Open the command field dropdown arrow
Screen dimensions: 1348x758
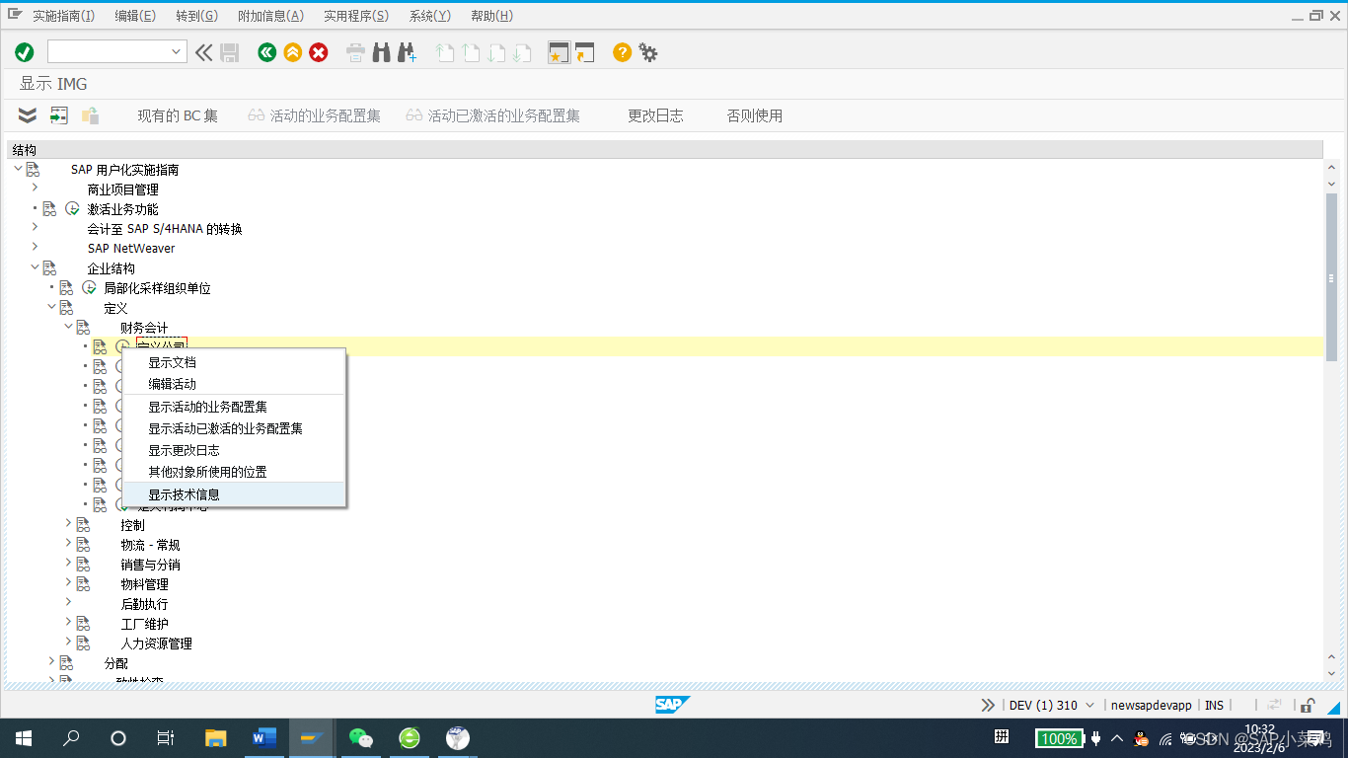177,52
